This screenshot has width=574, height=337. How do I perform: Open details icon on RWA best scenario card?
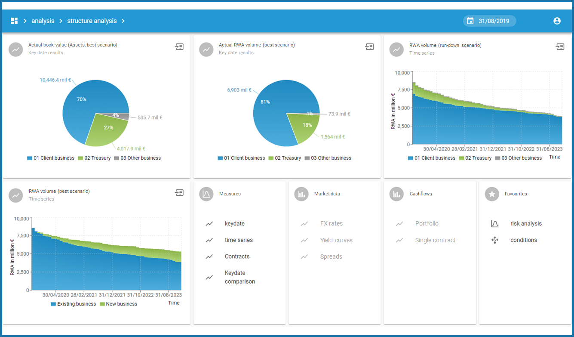[x=179, y=193]
